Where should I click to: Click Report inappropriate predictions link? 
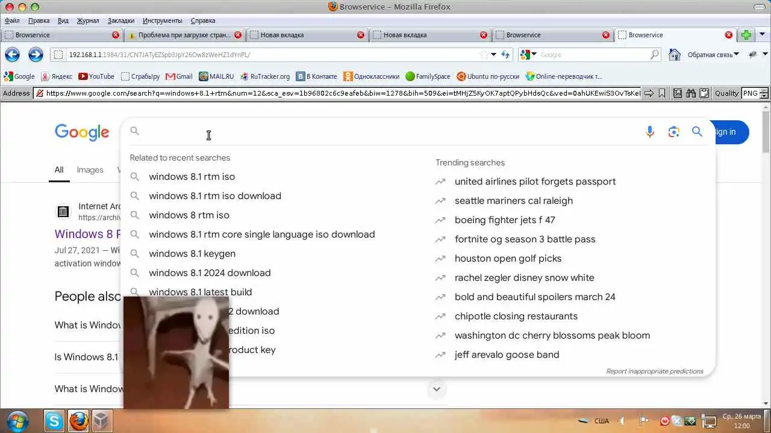(x=655, y=371)
